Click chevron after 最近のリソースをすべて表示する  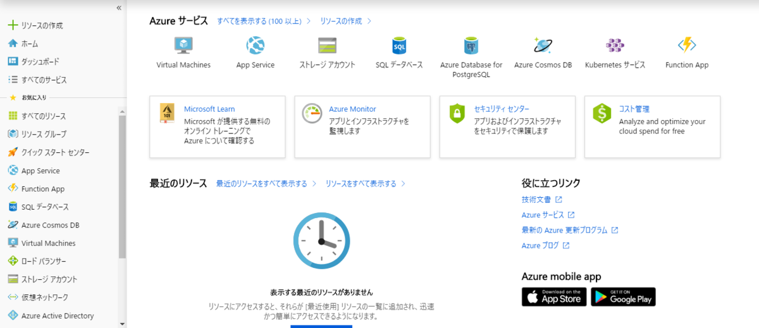tap(314, 184)
